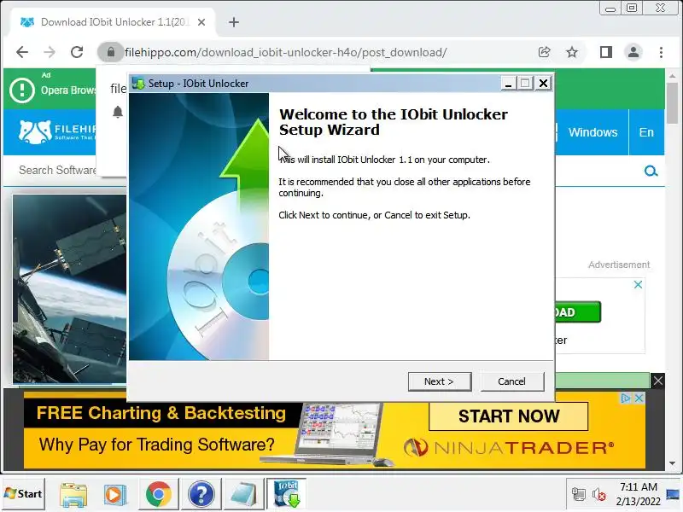Click the network tray icon
This screenshot has width=683, height=512.
579,494
